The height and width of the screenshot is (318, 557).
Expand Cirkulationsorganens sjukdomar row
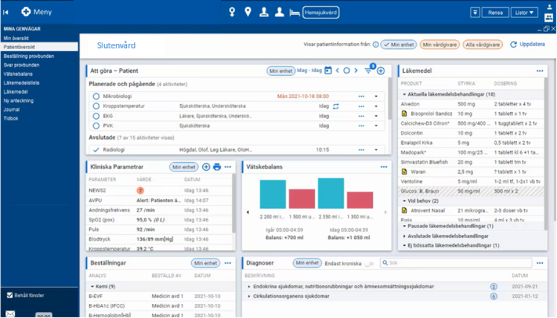click(x=249, y=296)
